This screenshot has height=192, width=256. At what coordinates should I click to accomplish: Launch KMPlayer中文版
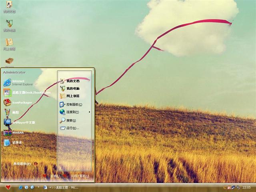pyautogui.click(x=19, y=122)
